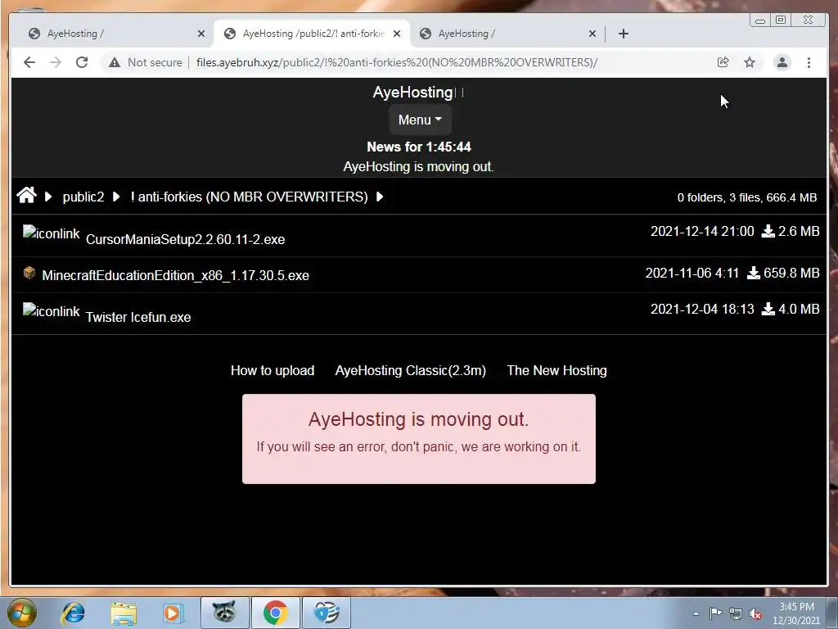Open Windows Media Player from the taskbar
This screenshot has width=838, height=629.
click(x=173, y=613)
